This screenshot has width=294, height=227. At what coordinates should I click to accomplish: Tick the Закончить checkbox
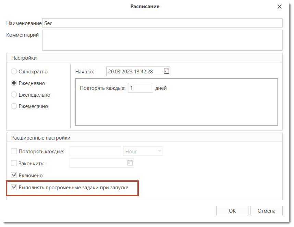14,163
